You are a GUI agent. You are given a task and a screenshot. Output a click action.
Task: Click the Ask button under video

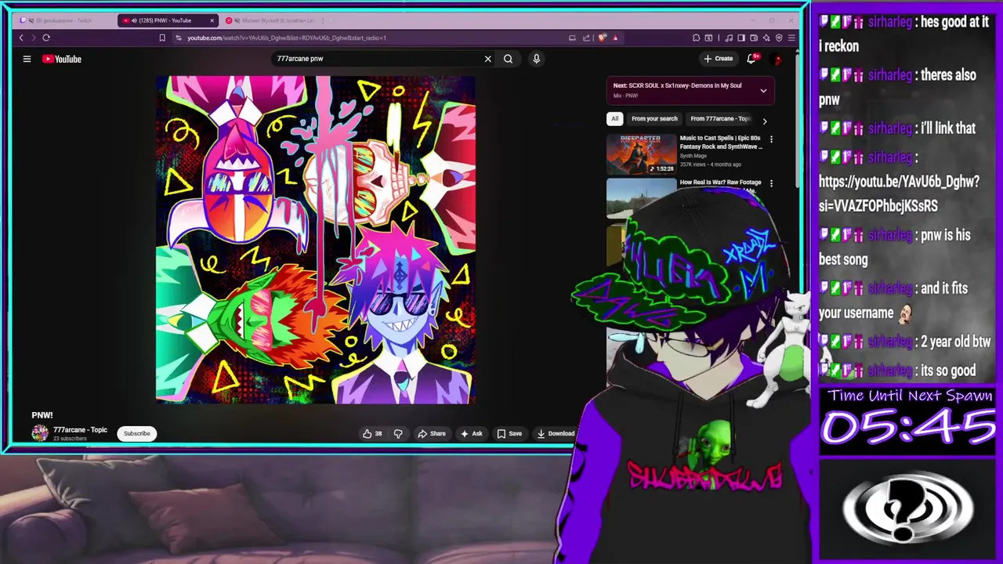471,433
